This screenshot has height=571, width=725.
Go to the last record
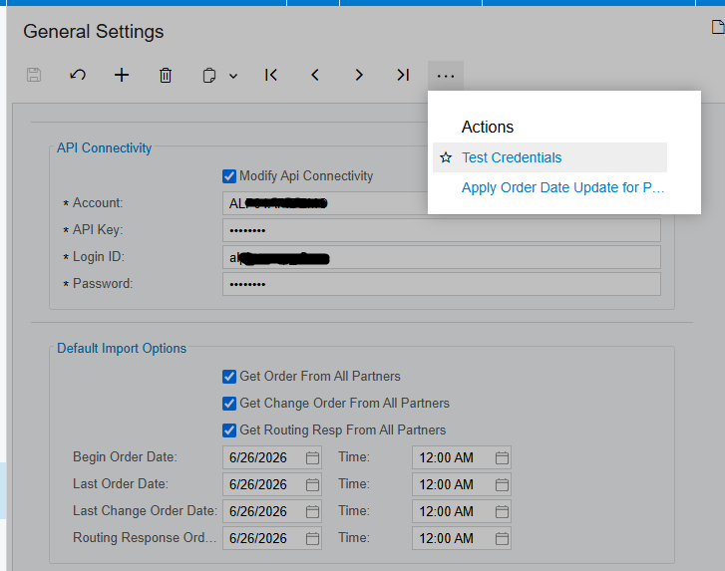[403, 75]
